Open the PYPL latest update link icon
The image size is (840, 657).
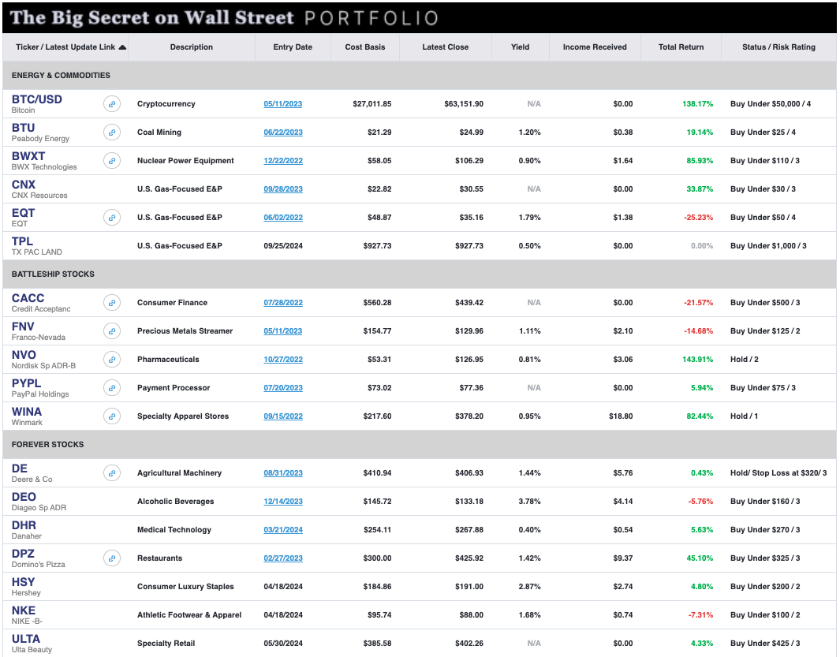112,388
